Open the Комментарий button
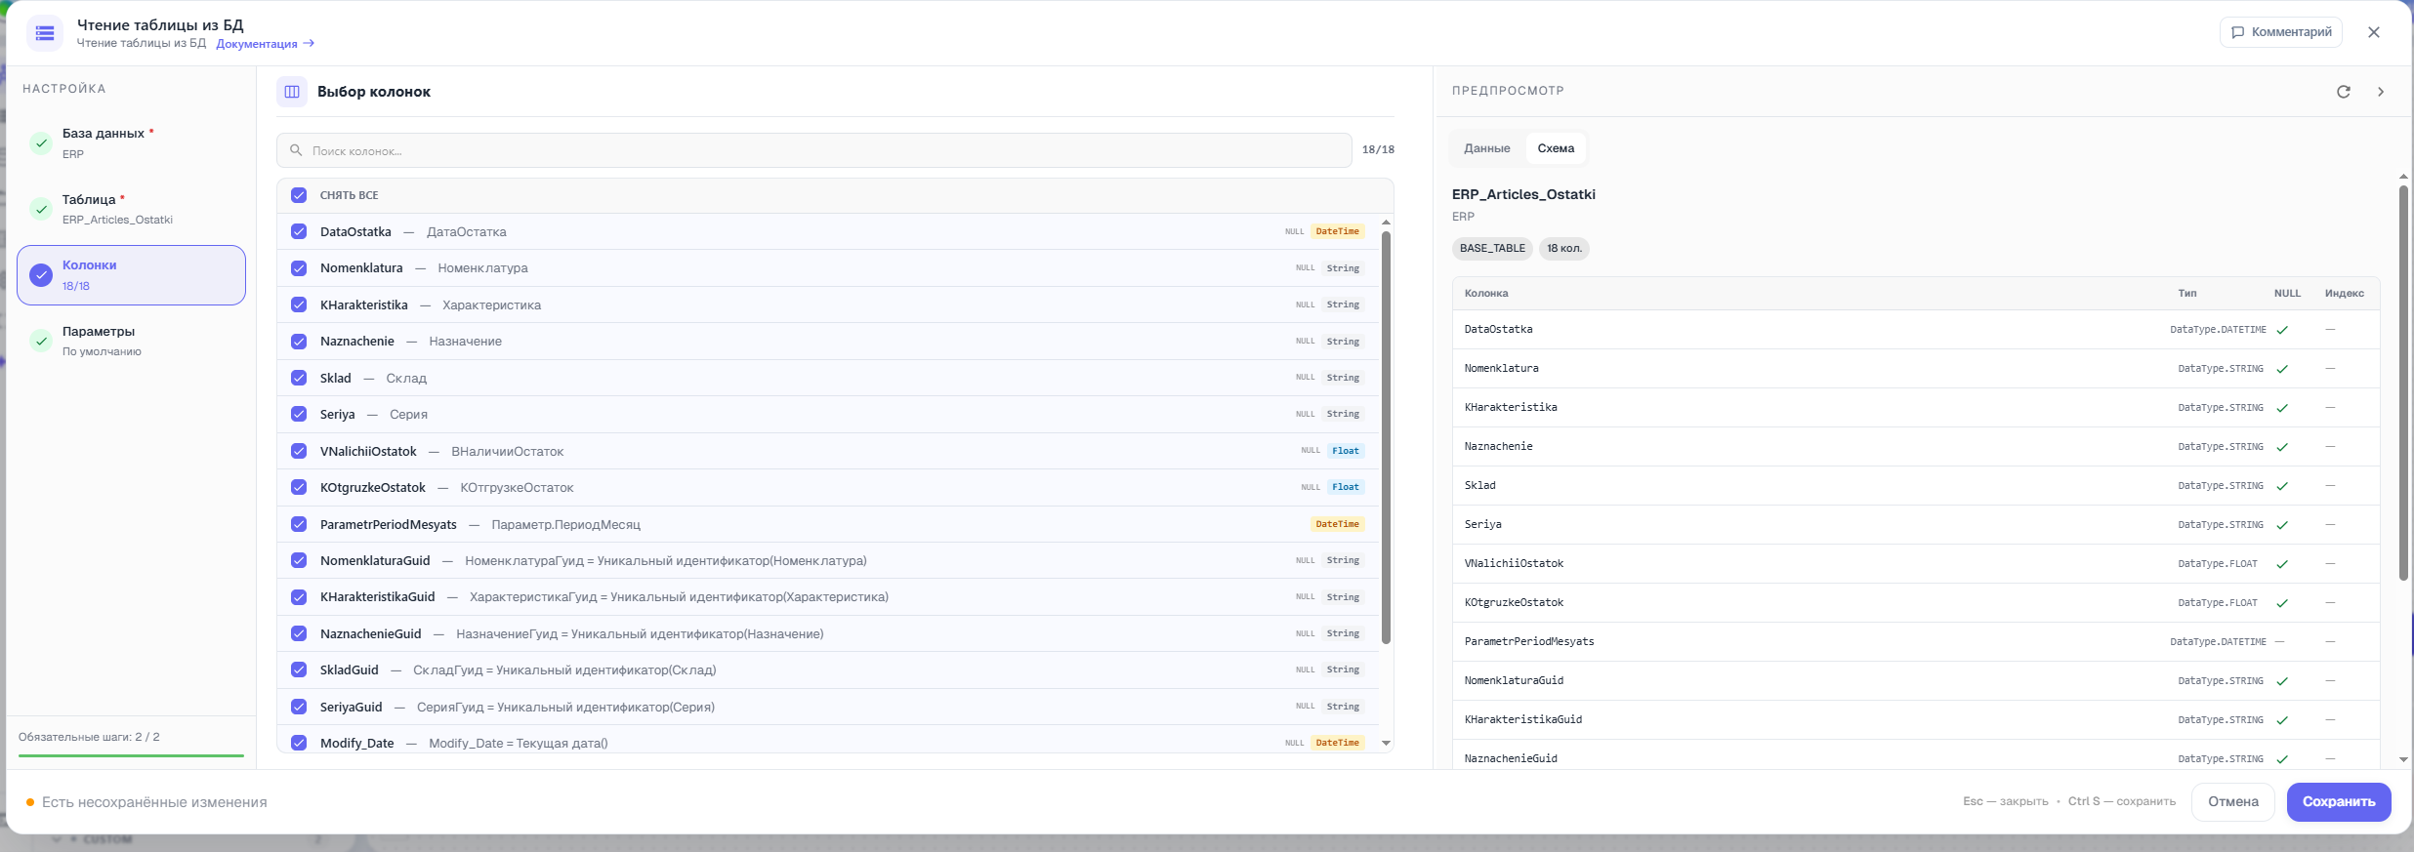The height and width of the screenshot is (852, 2414). click(2281, 32)
